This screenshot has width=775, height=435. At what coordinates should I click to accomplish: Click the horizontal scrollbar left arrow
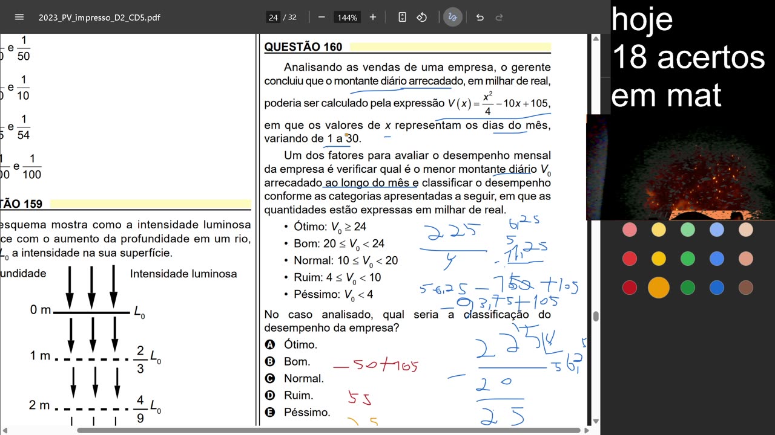point(4,430)
